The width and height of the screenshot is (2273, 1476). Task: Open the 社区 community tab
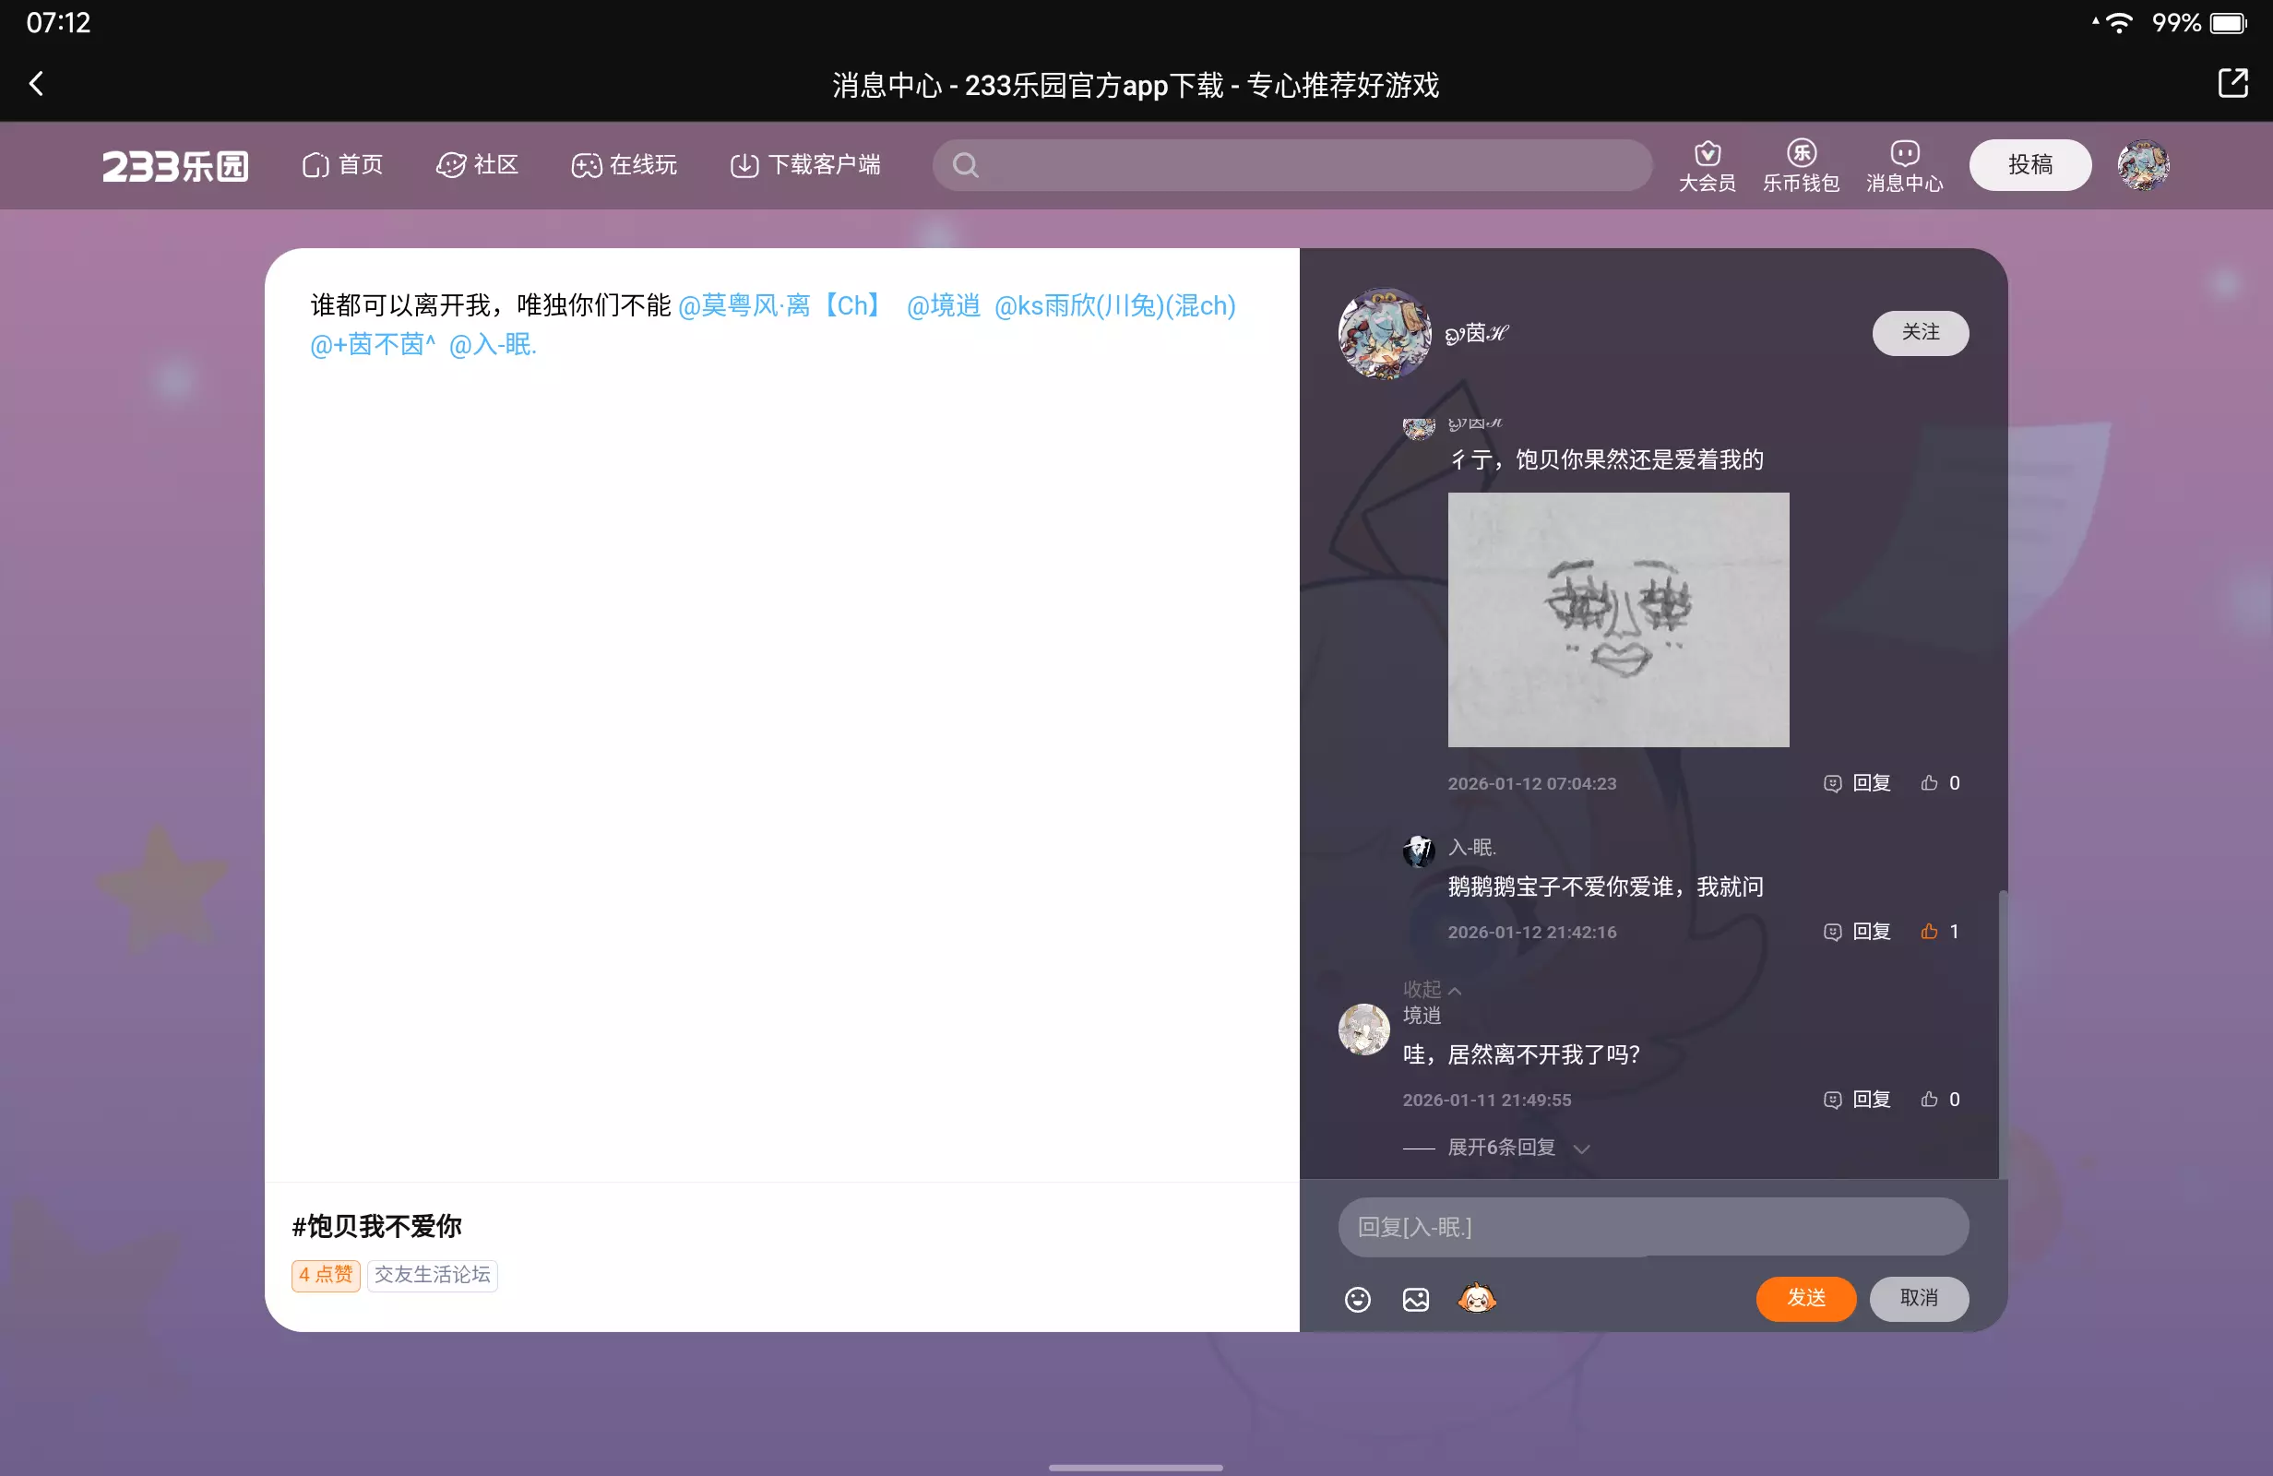tap(478, 165)
